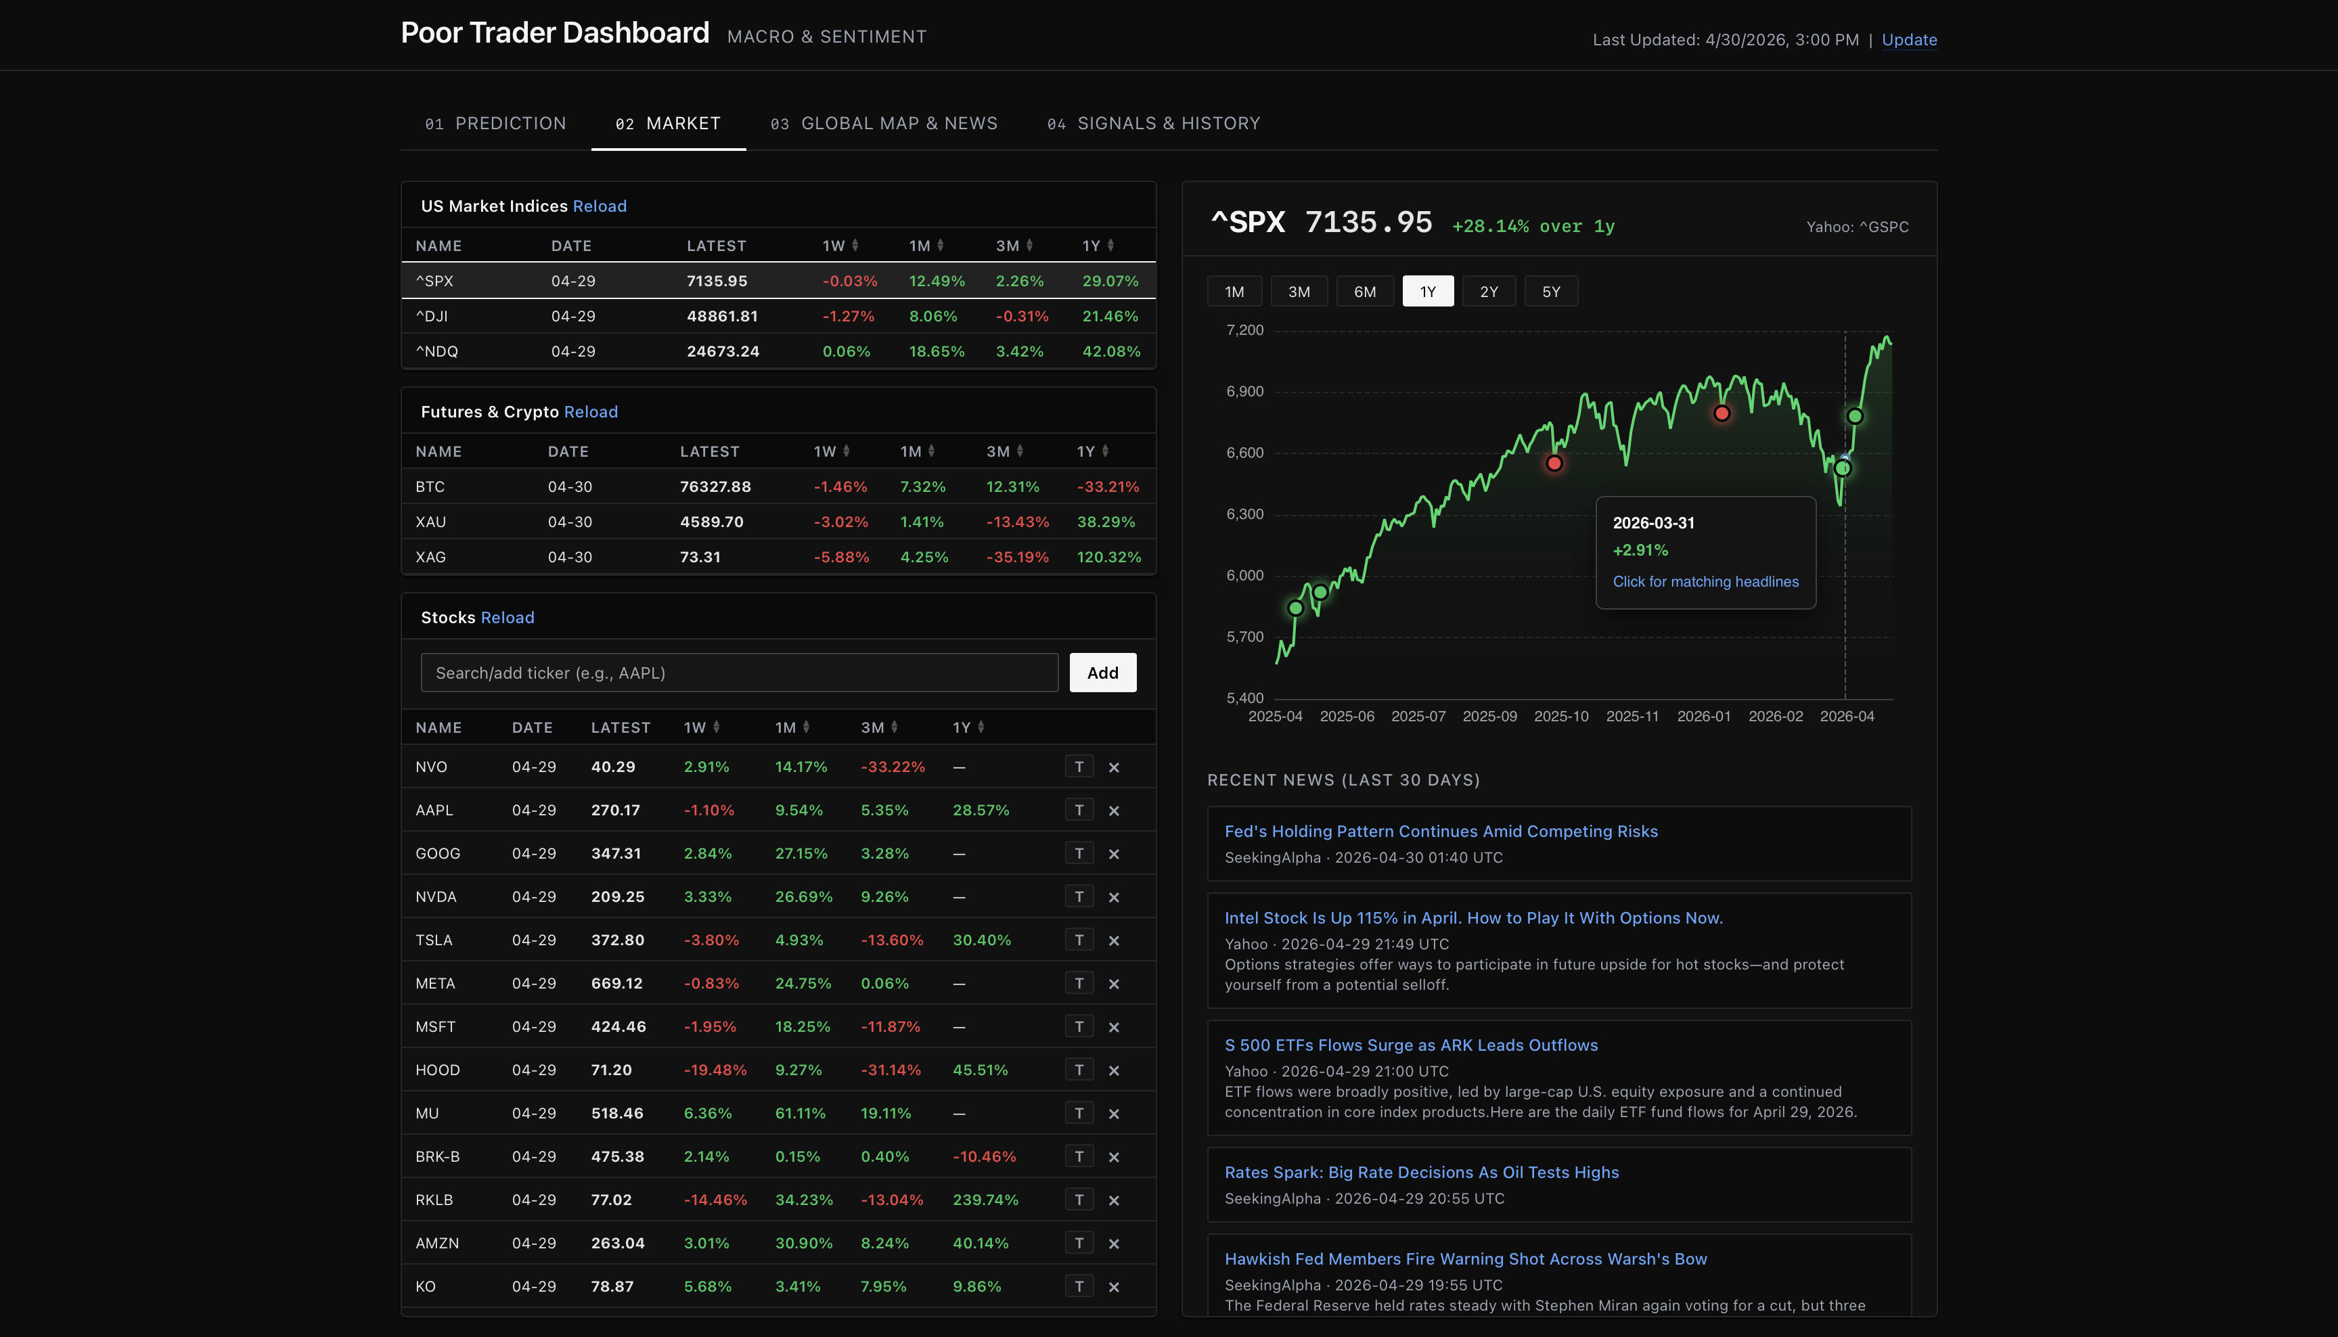Focus the Search/add ticker field
Image resolution: width=2338 pixels, height=1337 pixels.
(739, 672)
